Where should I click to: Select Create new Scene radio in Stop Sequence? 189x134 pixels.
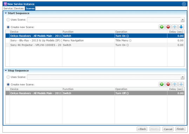tap(8, 85)
